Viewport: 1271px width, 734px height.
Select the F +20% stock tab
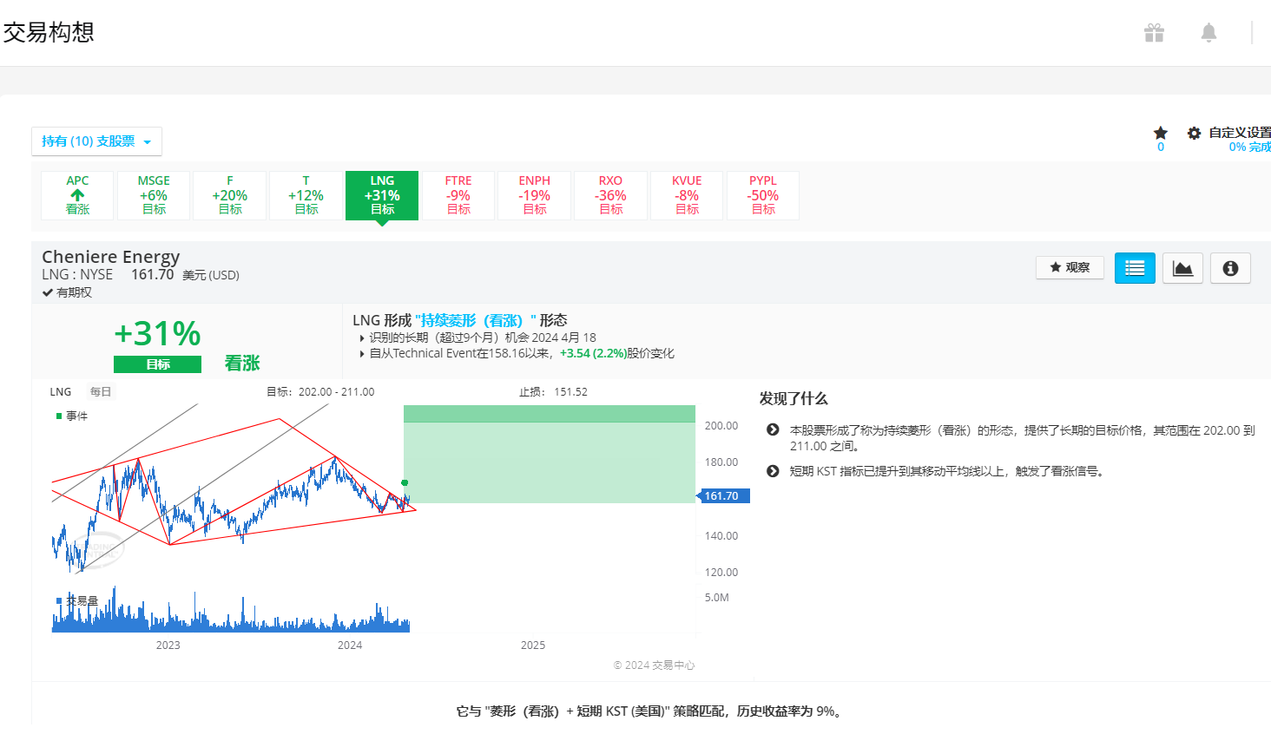point(230,195)
